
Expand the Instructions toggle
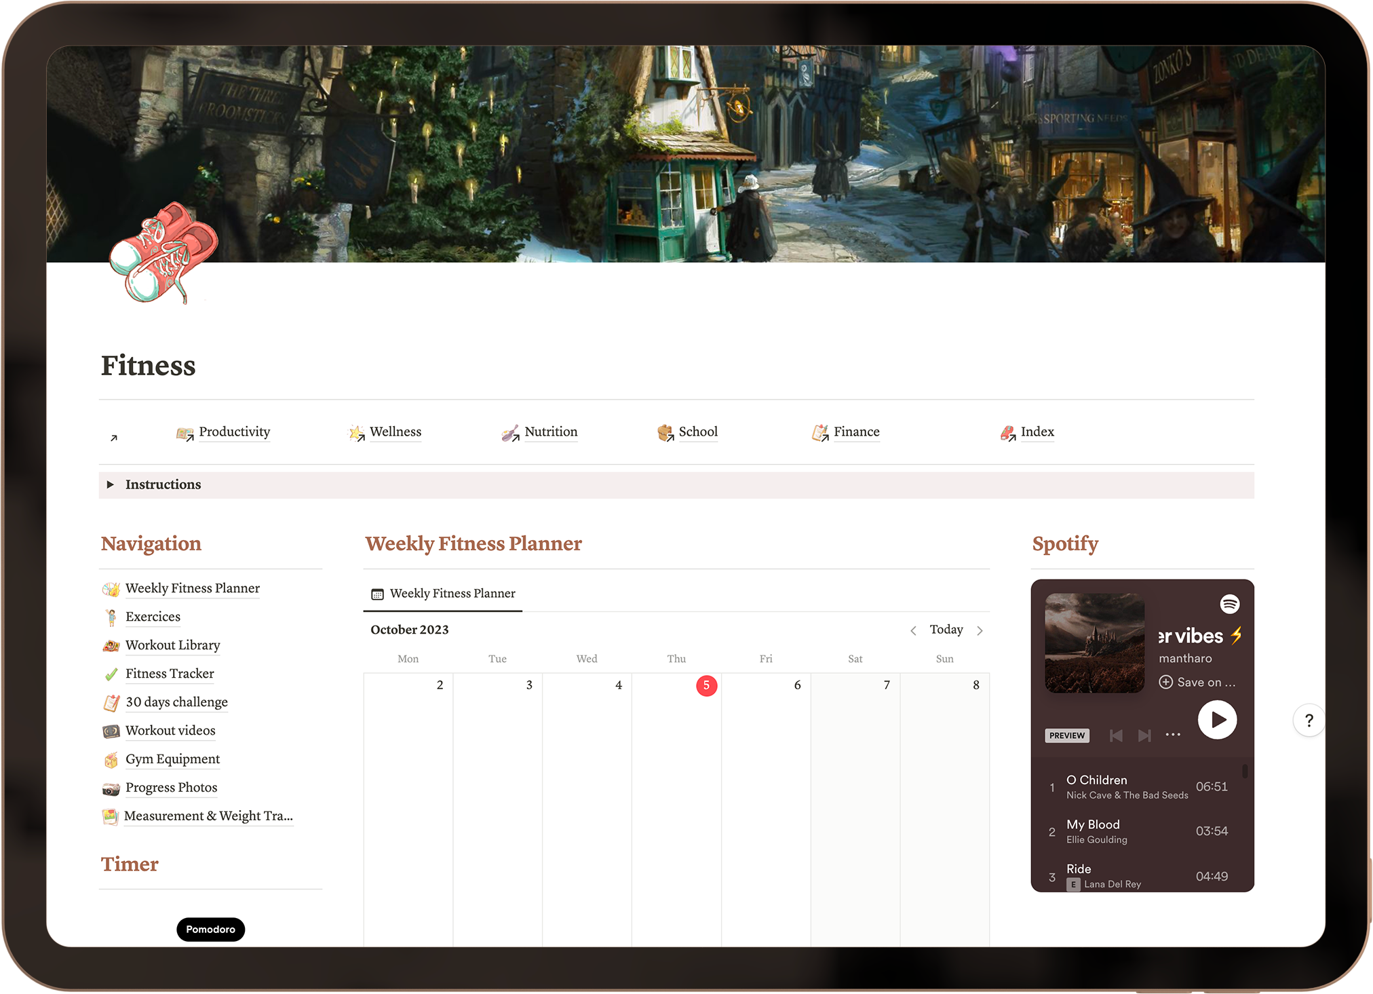point(111,484)
